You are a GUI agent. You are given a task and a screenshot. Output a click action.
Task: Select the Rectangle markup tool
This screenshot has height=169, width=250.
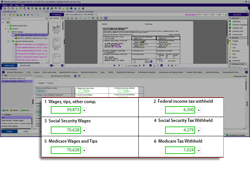click(237, 51)
